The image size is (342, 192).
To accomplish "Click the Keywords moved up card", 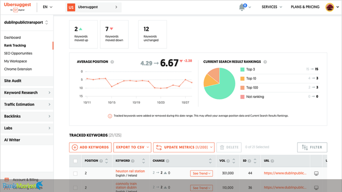I will coord(83,34).
